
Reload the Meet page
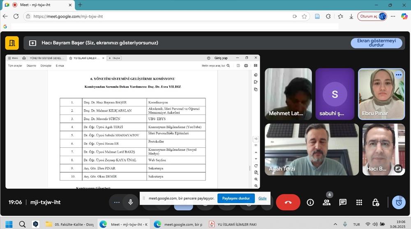point(16,16)
